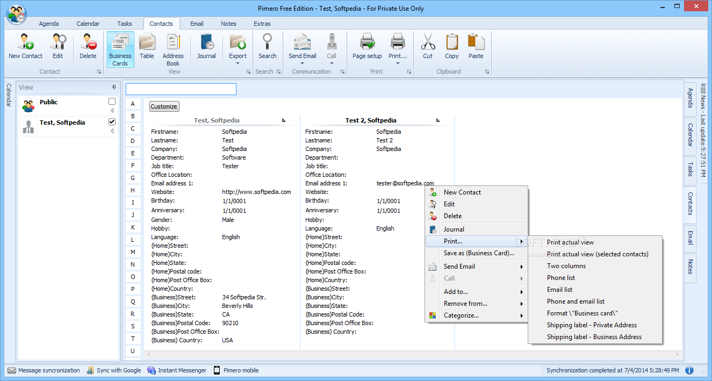Image resolution: width=712 pixels, height=381 pixels.
Task: Expand Public group arrow in View panel
Action: pos(112,110)
